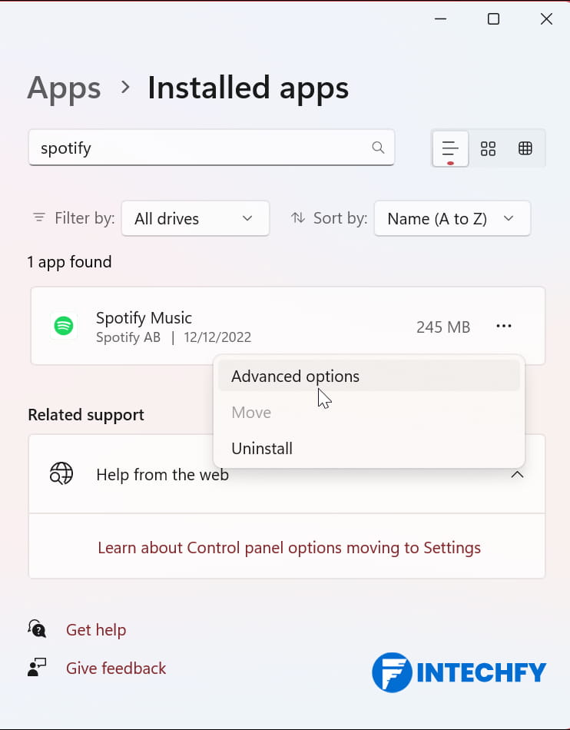Switch to grid view layout
Screen dimensions: 570x730
(x=488, y=148)
